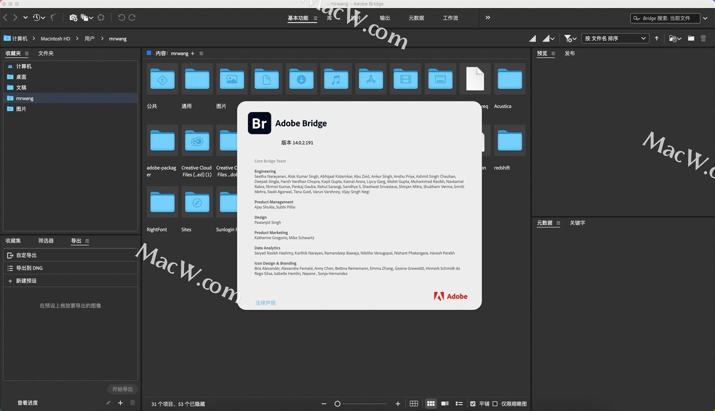Open the 基本功能 workspace menu icon
This screenshot has width=715, height=411.
click(315, 18)
